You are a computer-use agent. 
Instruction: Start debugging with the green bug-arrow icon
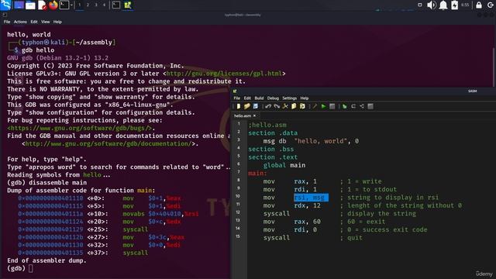click(344, 107)
